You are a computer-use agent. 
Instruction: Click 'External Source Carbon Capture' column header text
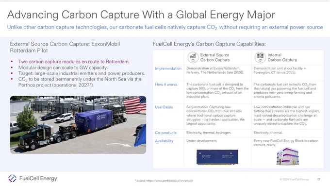click(215, 57)
